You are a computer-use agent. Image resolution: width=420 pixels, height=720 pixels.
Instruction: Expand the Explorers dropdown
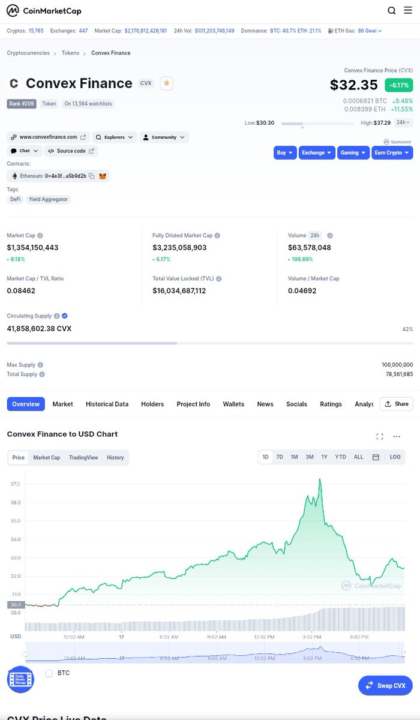115,137
